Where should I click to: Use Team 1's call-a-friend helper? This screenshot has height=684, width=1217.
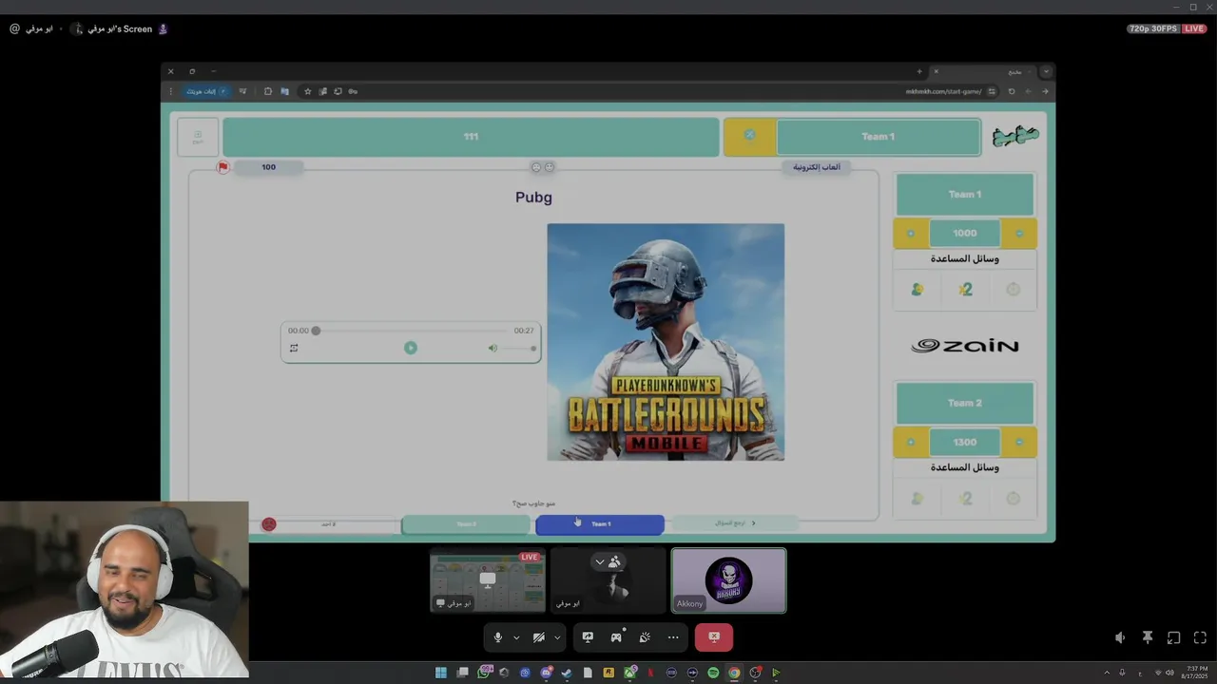pyautogui.click(x=917, y=290)
